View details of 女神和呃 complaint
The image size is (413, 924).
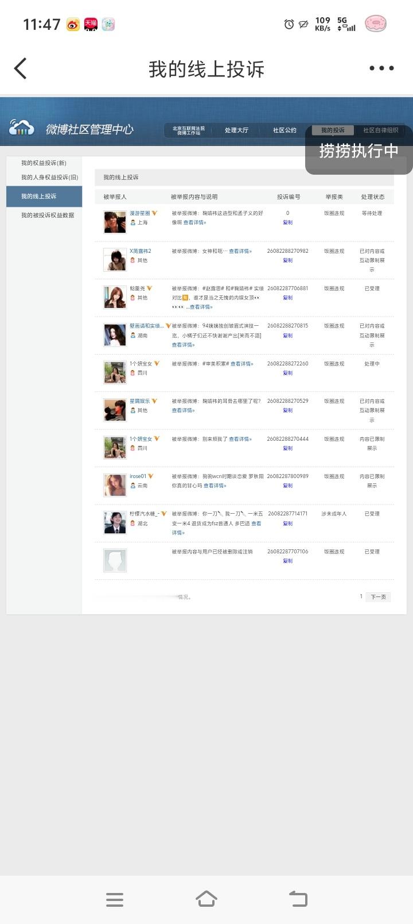(x=240, y=251)
